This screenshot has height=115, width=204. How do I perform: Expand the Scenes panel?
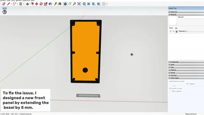tap(186, 73)
